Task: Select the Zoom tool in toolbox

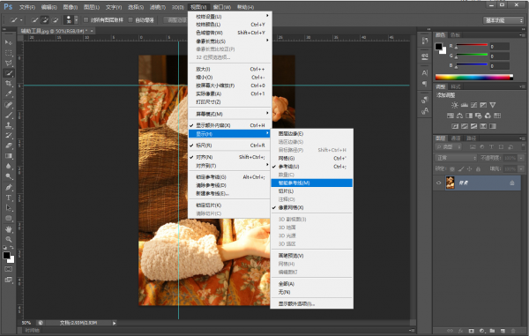Action: 9,239
